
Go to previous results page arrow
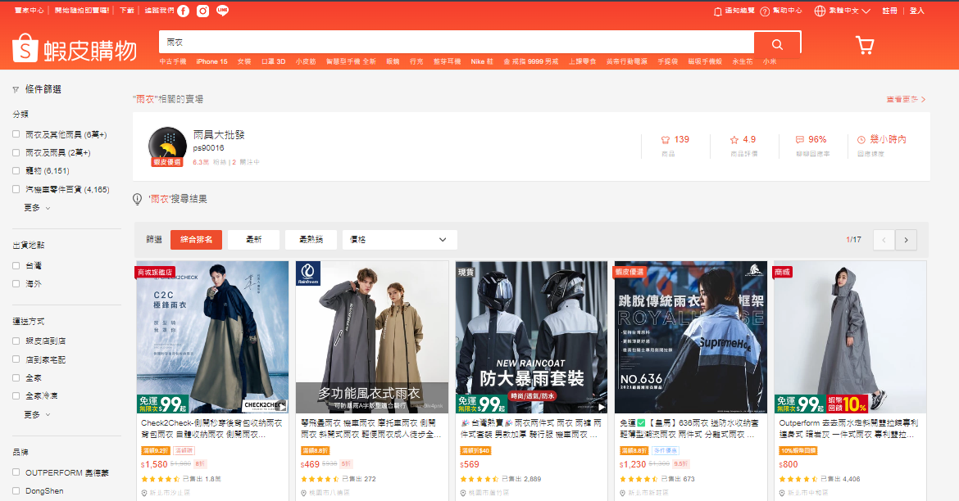(884, 240)
